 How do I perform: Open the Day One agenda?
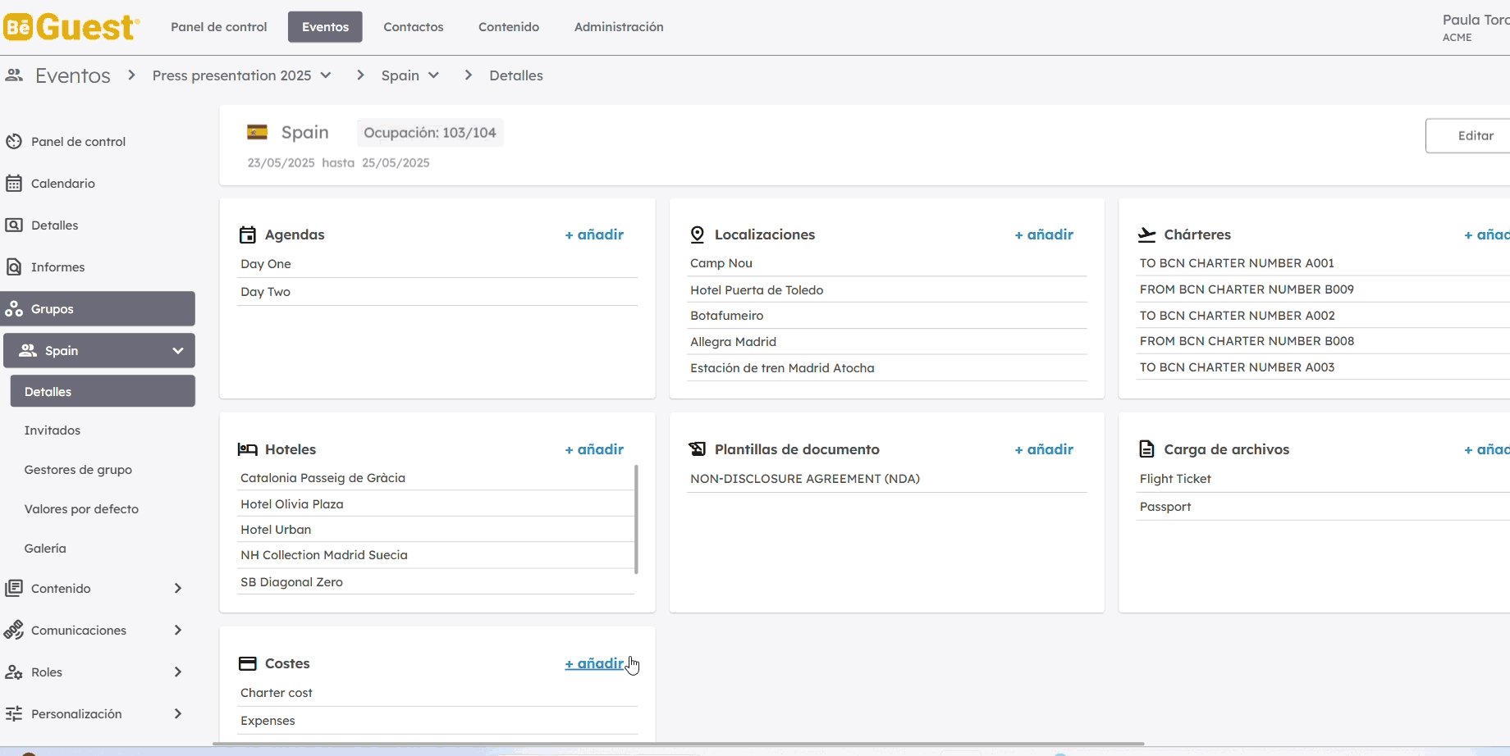point(437,264)
